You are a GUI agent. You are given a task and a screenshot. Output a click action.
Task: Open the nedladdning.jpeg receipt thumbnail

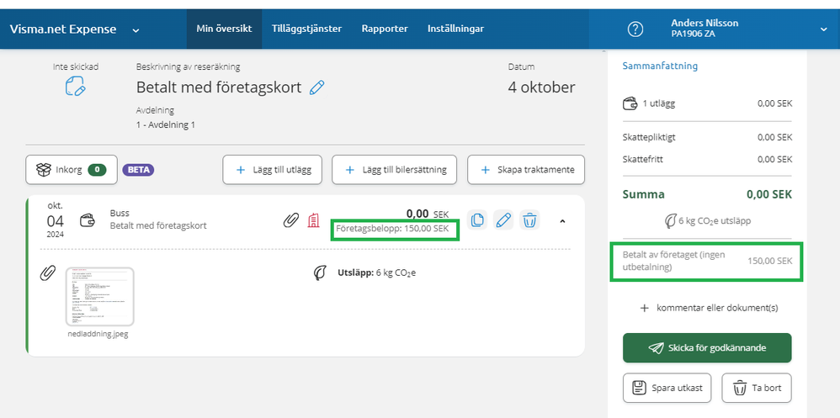[99, 296]
